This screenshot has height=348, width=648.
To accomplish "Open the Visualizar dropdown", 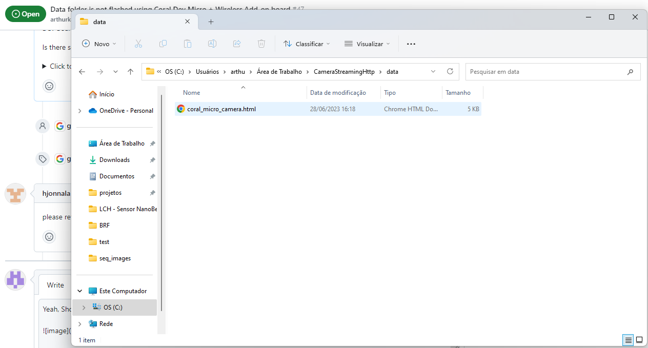I will (x=367, y=44).
